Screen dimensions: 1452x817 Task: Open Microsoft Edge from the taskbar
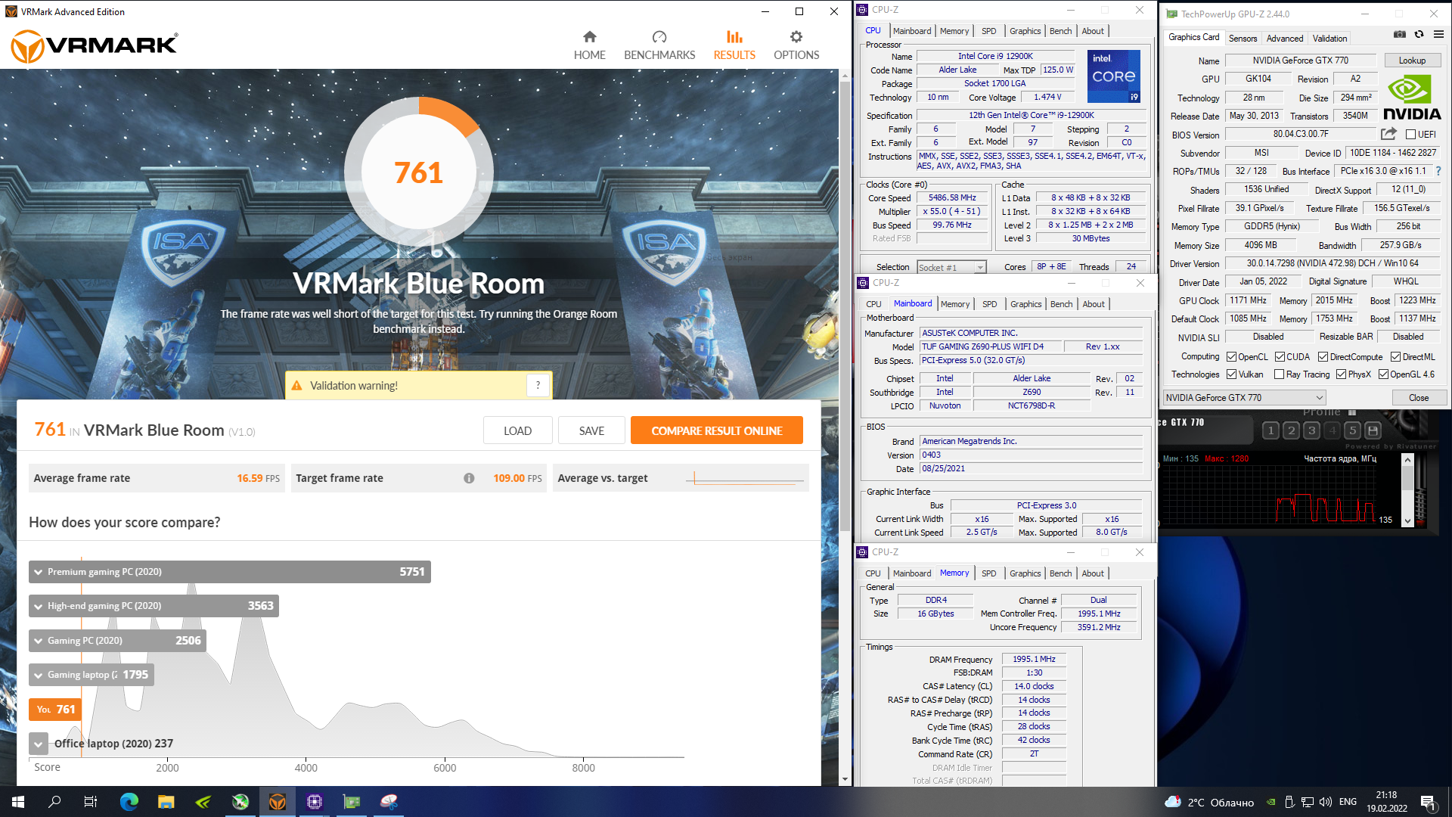click(x=129, y=802)
